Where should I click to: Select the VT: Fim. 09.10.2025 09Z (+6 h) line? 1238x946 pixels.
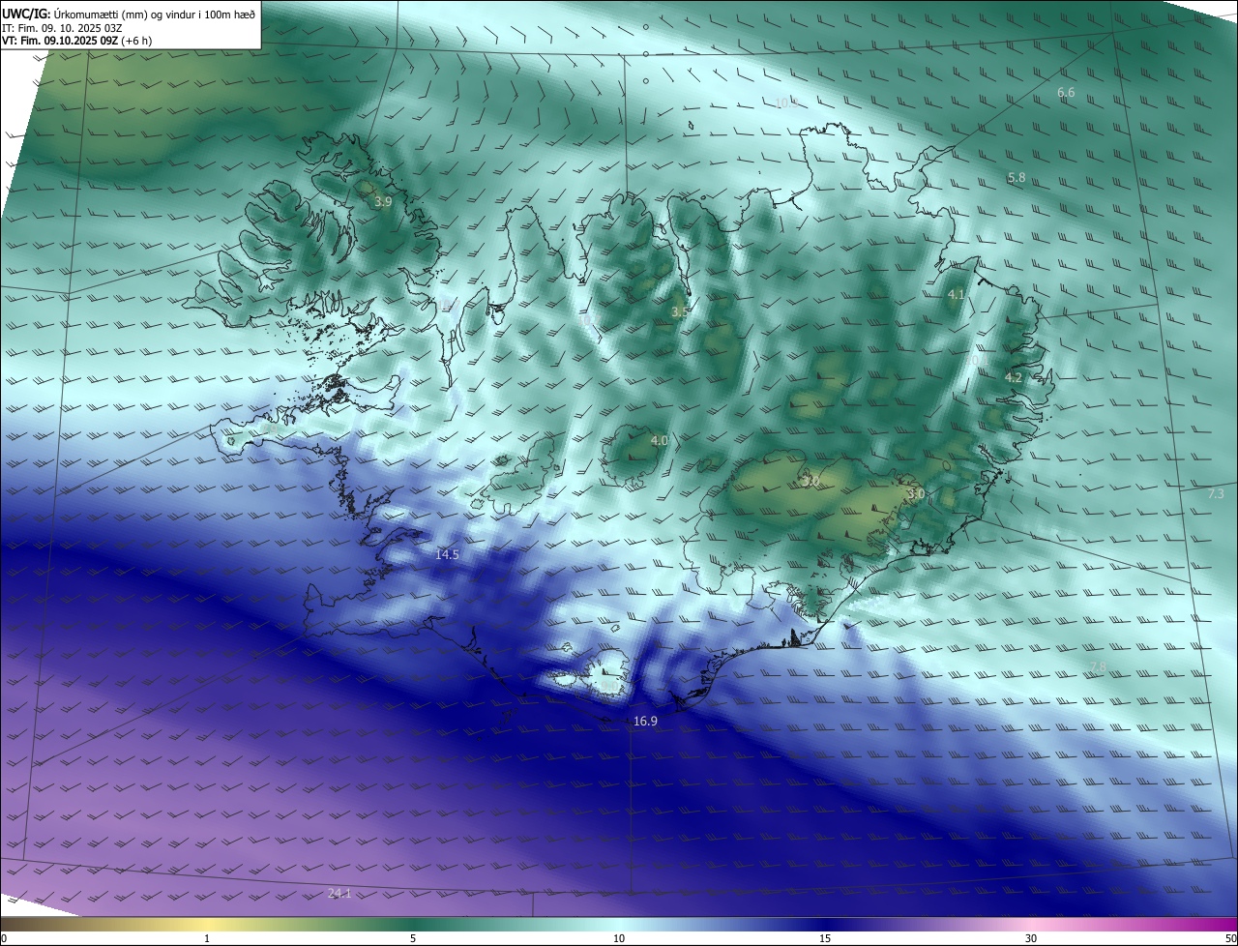[77, 41]
